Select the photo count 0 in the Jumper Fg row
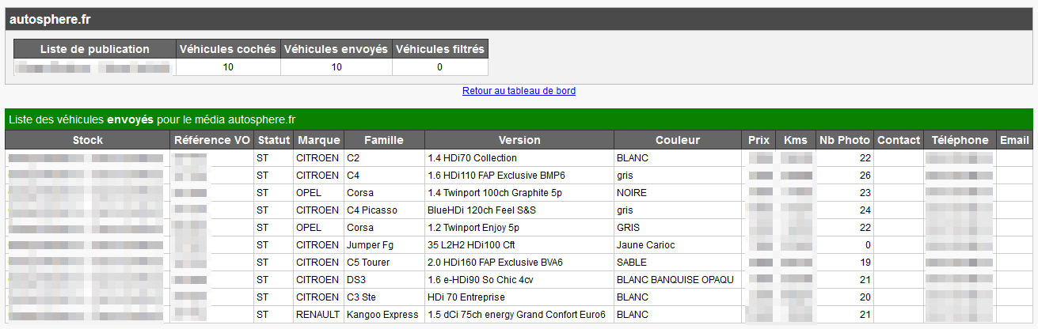Viewport: 1038px width, 329px height. click(868, 245)
